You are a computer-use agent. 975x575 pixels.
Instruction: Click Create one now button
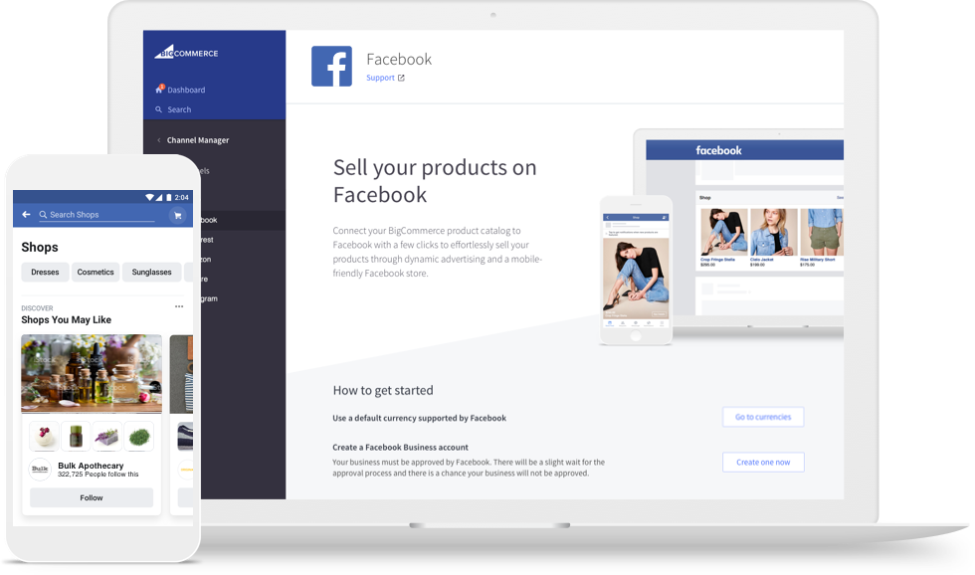point(763,462)
